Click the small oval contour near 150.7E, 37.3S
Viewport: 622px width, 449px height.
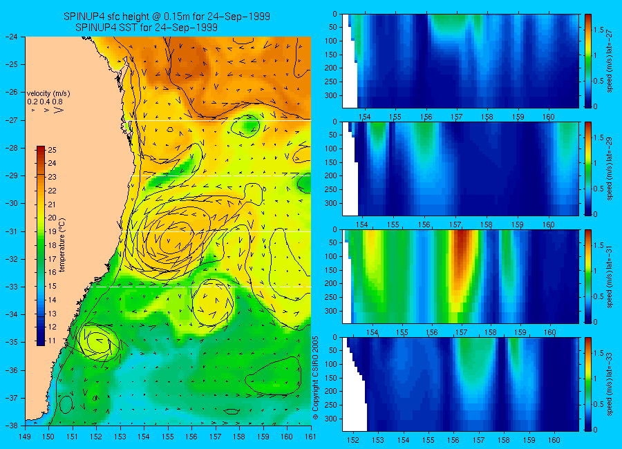pyautogui.click(x=66, y=405)
